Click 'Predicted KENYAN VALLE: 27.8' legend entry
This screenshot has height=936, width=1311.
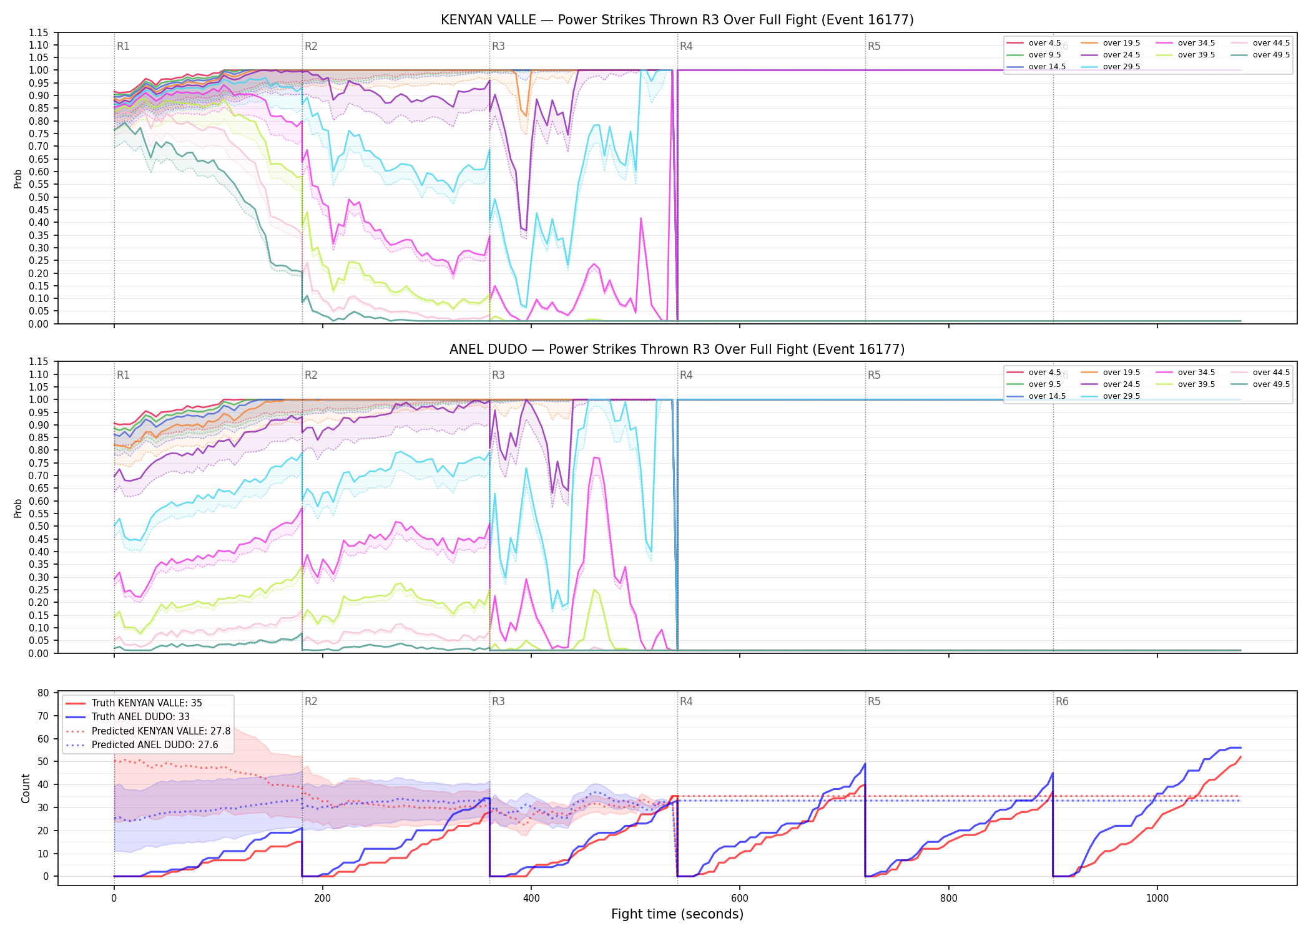[x=148, y=731]
